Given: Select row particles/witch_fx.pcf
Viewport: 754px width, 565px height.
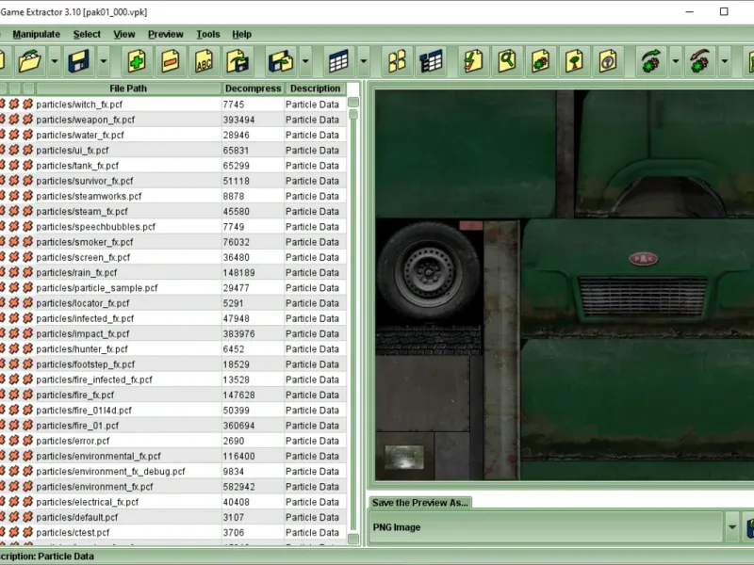Looking at the screenshot, I should pyautogui.click(x=172, y=105).
